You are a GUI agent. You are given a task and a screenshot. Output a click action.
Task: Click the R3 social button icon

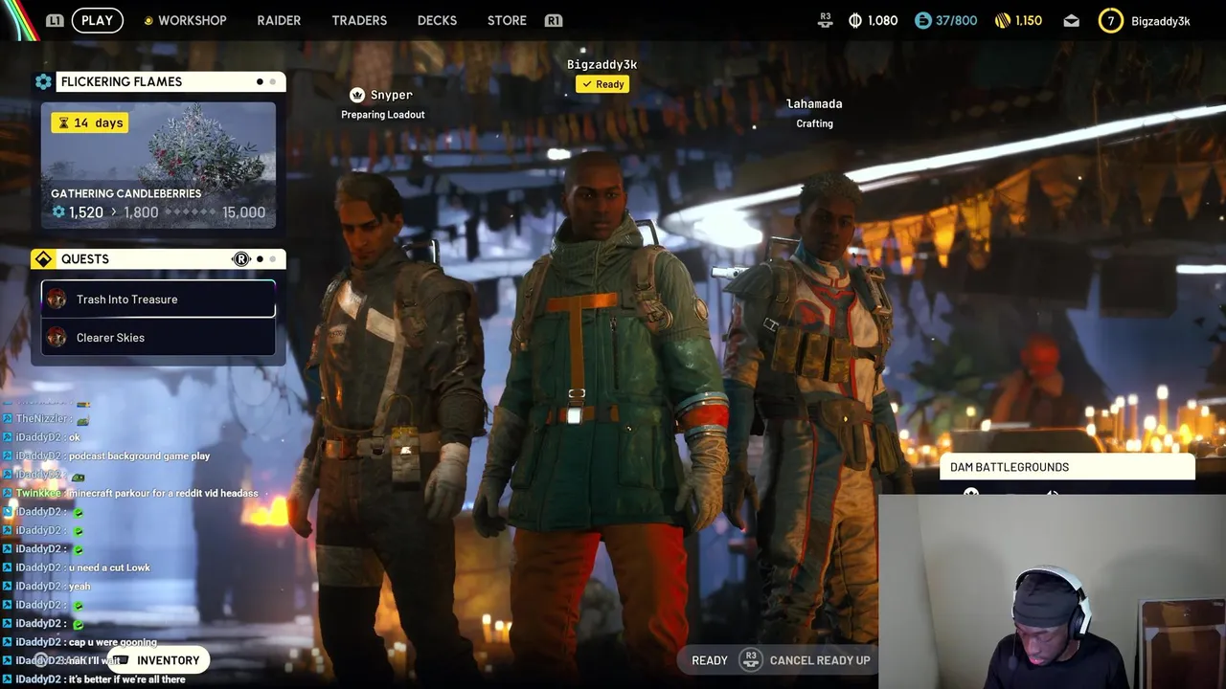(x=826, y=20)
